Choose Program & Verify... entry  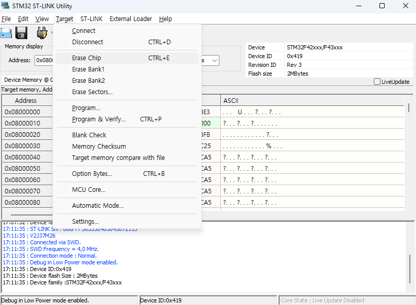coord(127,119)
